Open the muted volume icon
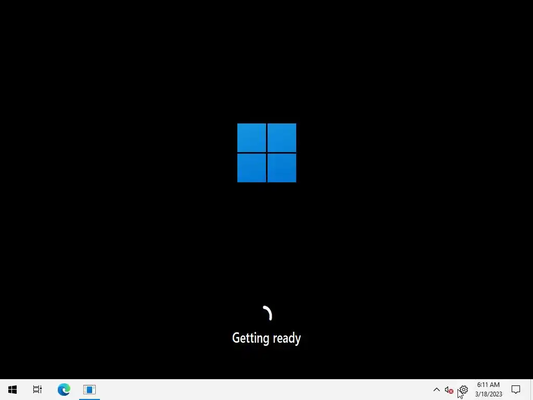The width and height of the screenshot is (533, 400). click(x=449, y=390)
